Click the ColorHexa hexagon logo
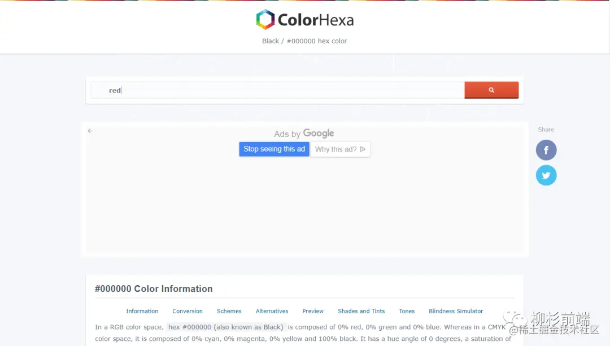Viewport: 610px width, 346px height. tap(265, 19)
